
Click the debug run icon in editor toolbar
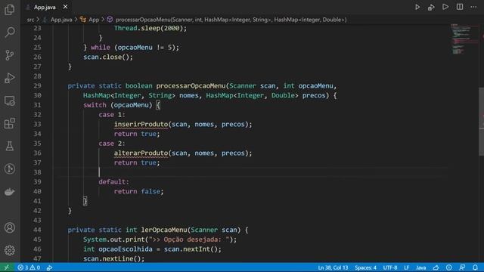431,7
